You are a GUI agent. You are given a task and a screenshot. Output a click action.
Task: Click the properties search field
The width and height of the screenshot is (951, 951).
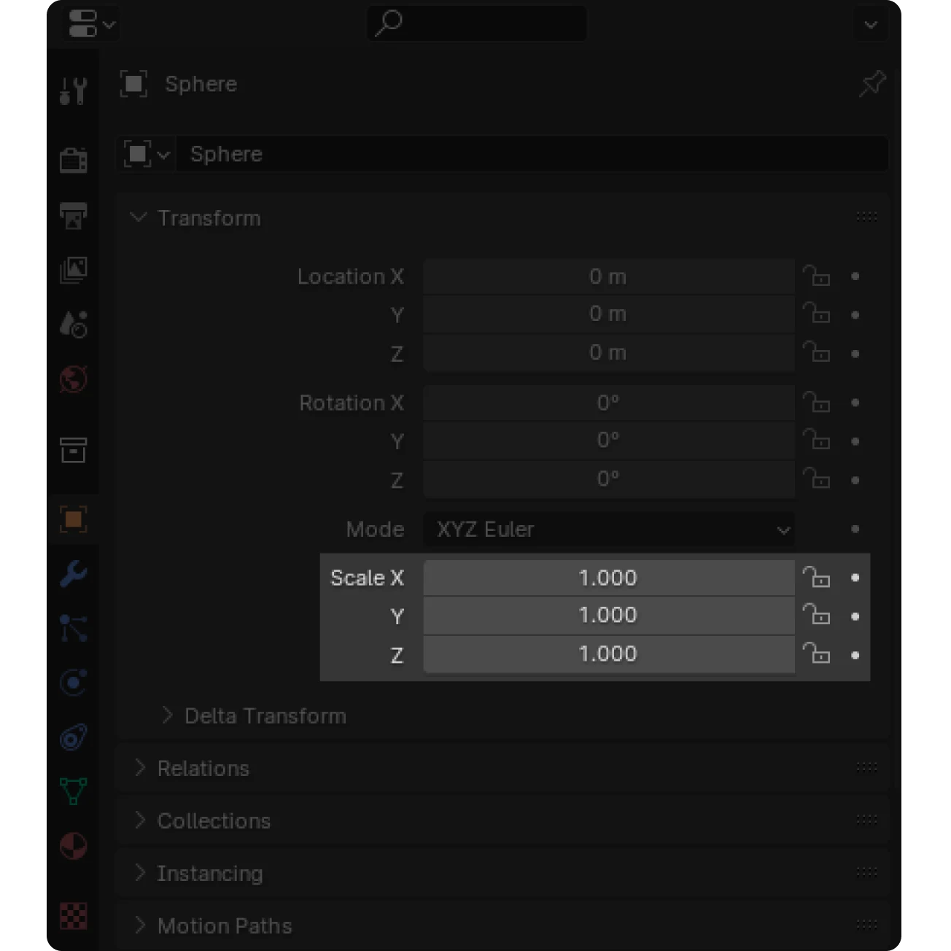tap(478, 23)
